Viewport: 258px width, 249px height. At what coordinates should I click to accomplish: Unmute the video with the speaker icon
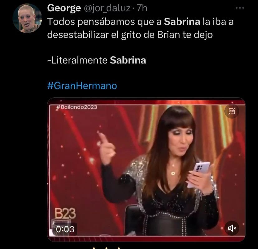232,228
